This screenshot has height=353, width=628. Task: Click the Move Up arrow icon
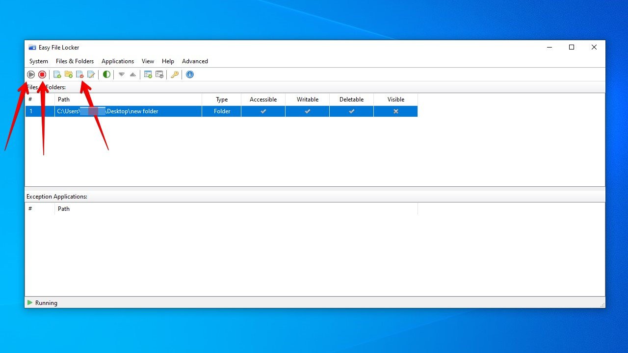(x=132, y=75)
